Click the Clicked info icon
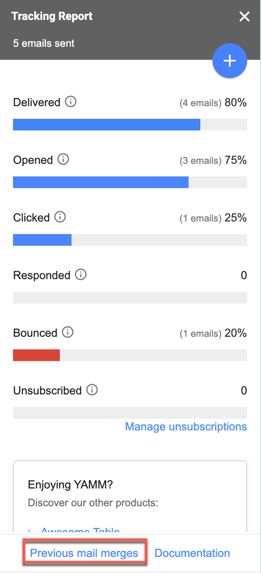261x573 pixels. click(60, 217)
